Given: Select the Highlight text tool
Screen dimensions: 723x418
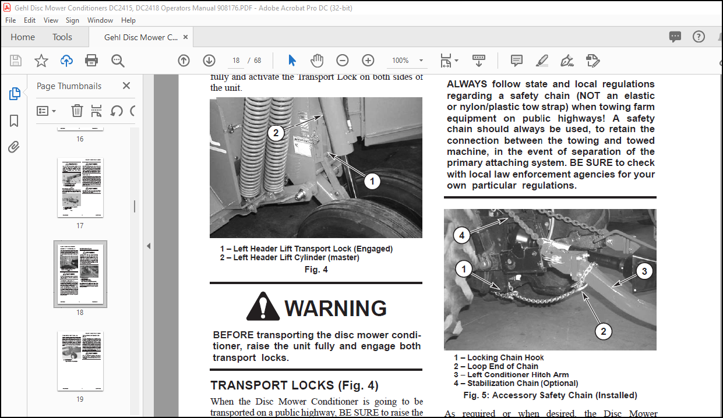Looking at the screenshot, I should (x=542, y=61).
